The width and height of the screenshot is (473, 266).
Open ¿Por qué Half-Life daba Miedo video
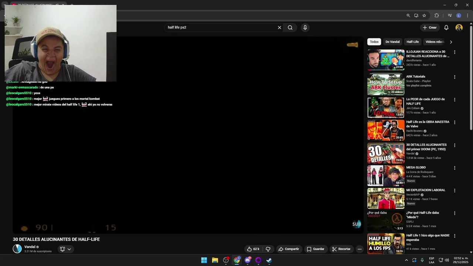[422, 215]
